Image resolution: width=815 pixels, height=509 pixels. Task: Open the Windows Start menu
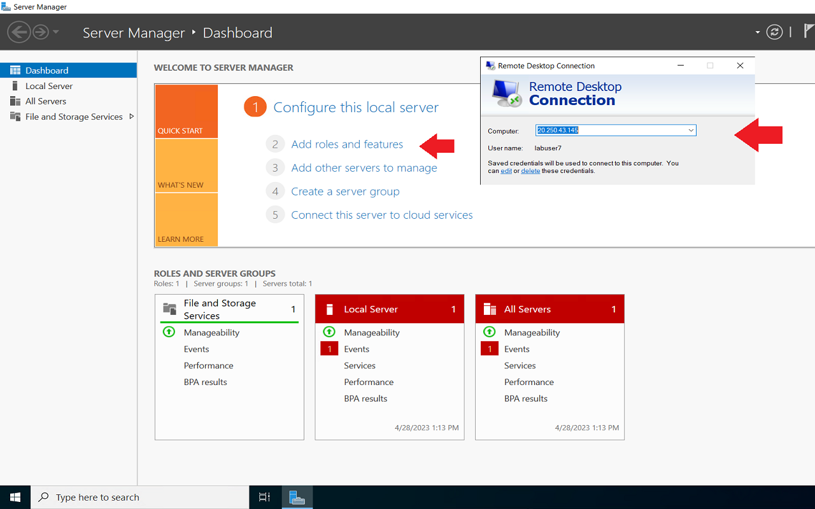pos(15,497)
